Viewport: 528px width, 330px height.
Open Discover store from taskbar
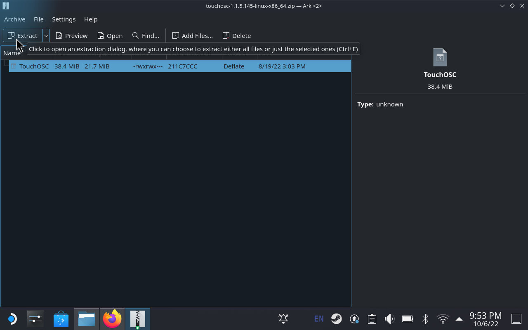61,319
